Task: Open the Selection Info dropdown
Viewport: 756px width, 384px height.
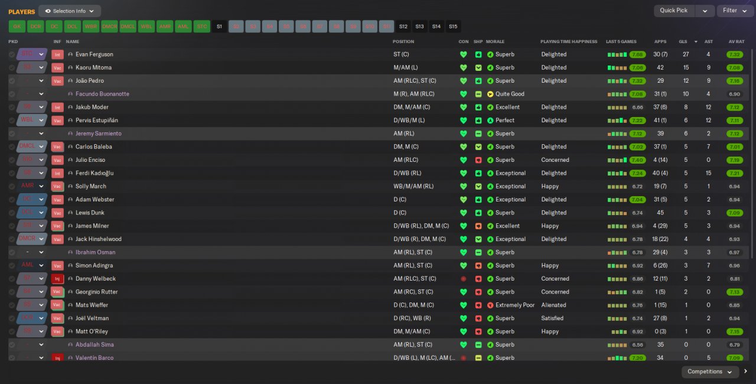Action: [70, 11]
